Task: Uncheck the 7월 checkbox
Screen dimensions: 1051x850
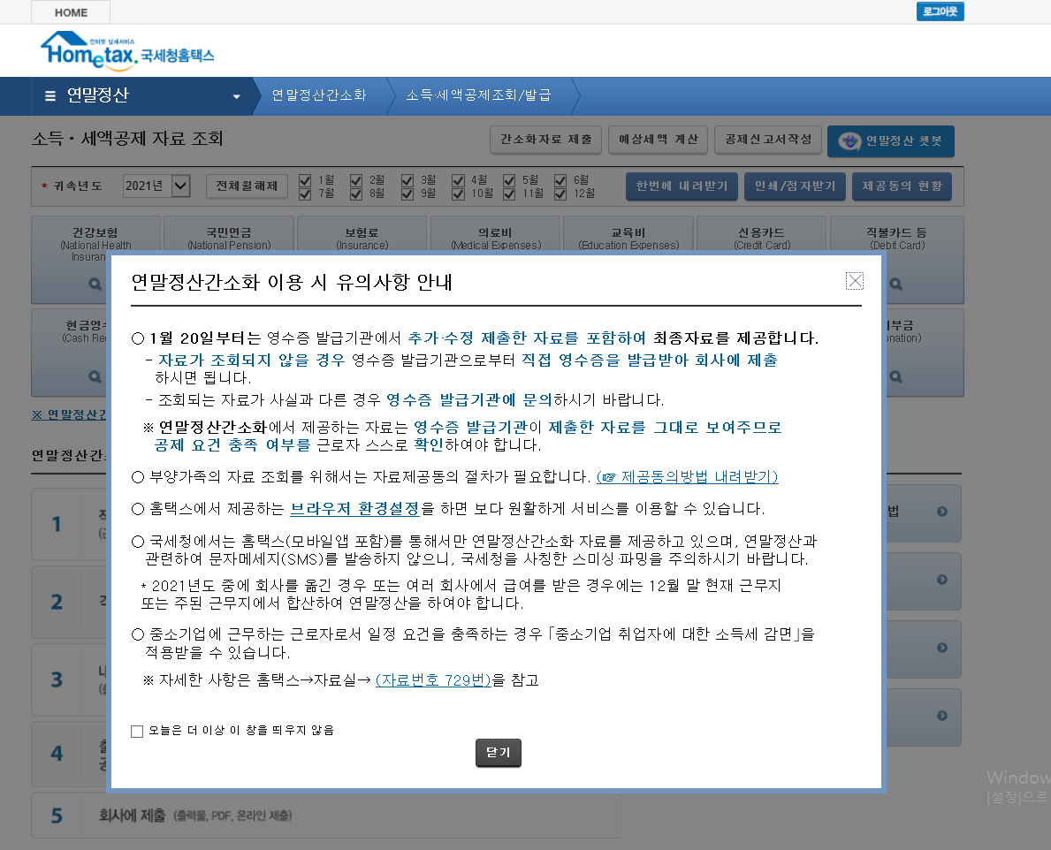Action: click(x=305, y=194)
